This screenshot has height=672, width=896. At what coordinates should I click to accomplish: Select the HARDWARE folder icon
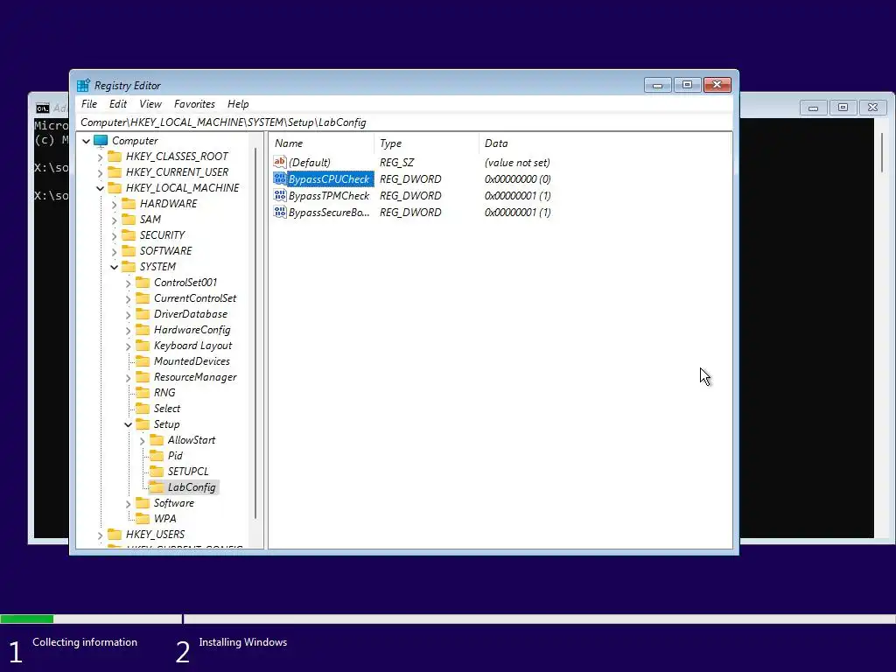point(129,203)
